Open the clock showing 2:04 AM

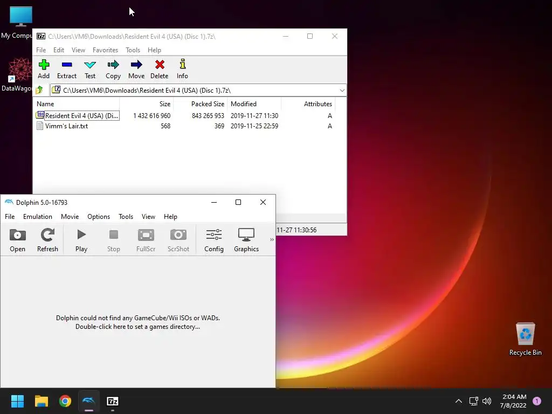513,401
